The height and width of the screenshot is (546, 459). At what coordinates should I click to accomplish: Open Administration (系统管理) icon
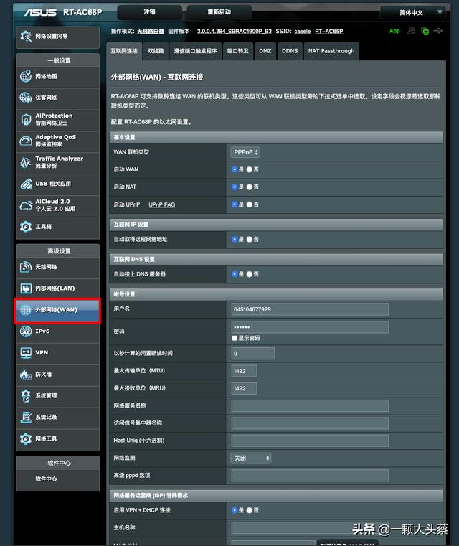pos(26,396)
